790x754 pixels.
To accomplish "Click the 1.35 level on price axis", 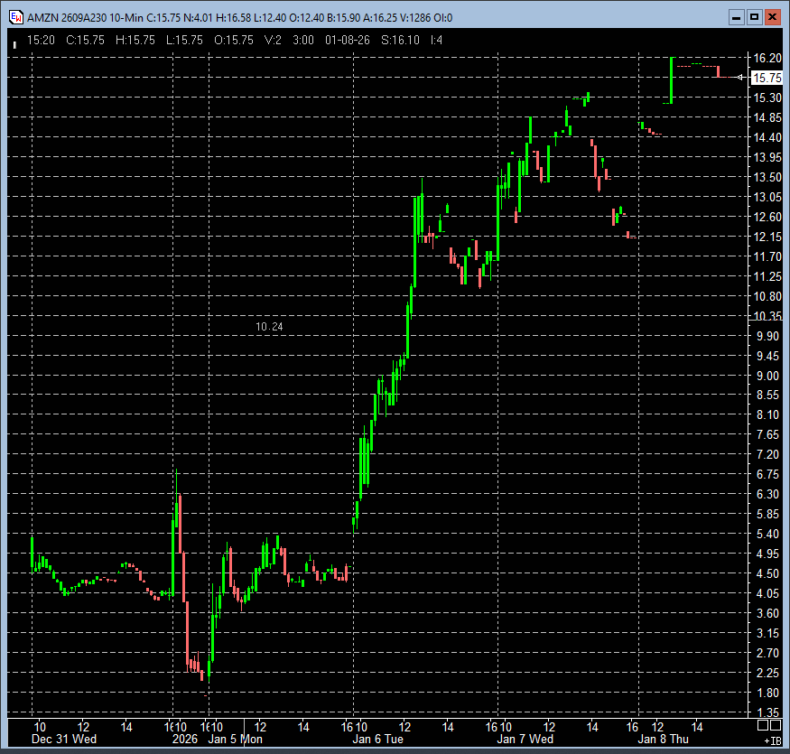I will pos(767,712).
